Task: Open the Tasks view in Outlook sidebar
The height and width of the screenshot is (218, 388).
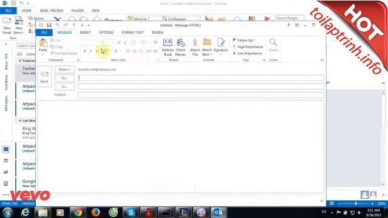Action: tap(6, 183)
